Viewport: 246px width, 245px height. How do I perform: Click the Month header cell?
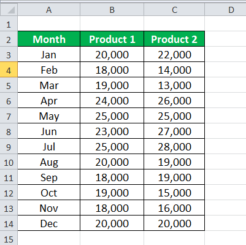pos(49,39)
